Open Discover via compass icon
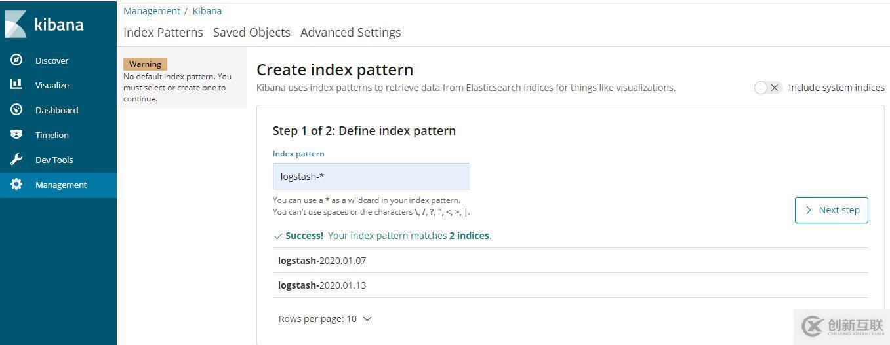Image resolution: width=890 pixels, height=345 pixels. [x=16, y=60]
